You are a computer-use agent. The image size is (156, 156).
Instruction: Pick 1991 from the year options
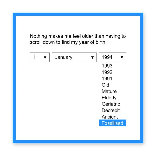pos(107,79)
